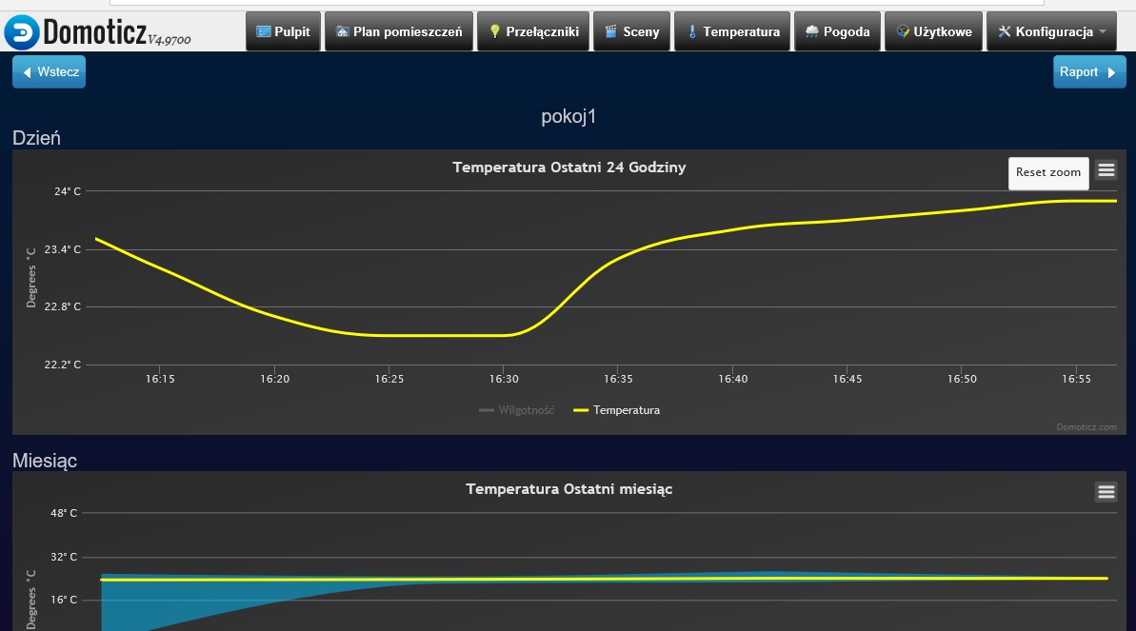
Task: Expand the Konfiguracja dropdown menu
Action: point(1051,31)
